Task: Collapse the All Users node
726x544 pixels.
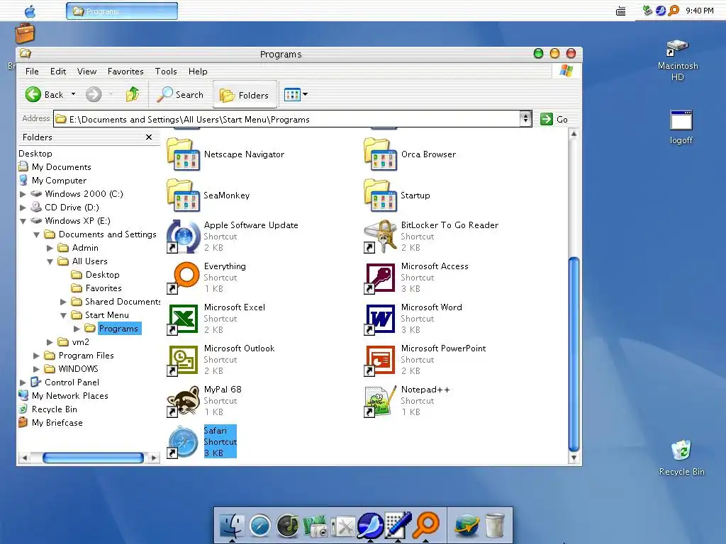Action: click(50, 261)
